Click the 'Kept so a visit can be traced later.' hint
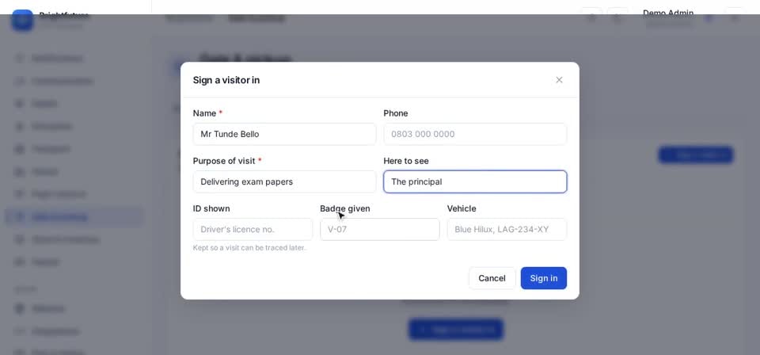760x355 pixels. pos(249,248)
